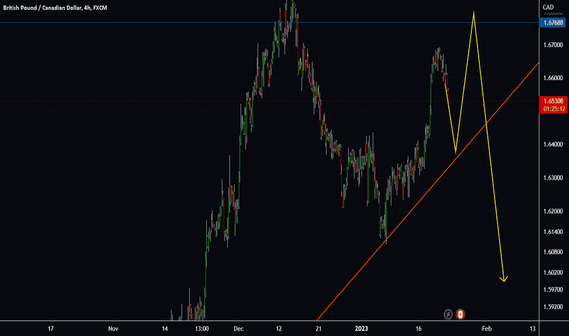Click the 1.59700 price axis value

point(553,290)
